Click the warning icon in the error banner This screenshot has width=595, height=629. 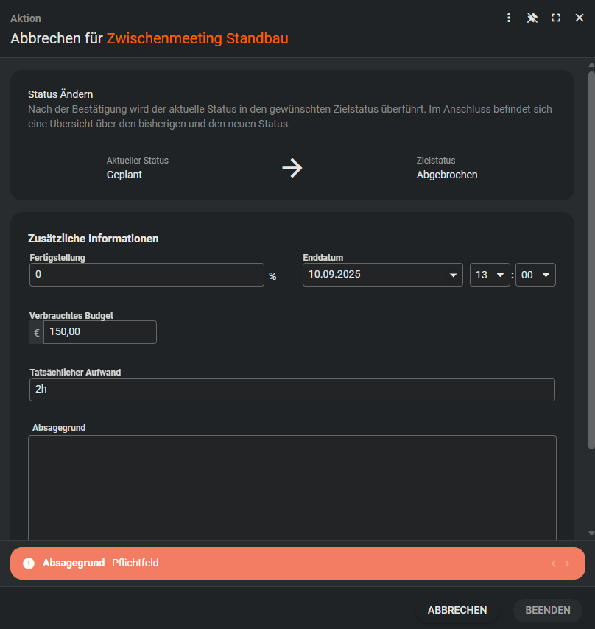coord(29,563)
